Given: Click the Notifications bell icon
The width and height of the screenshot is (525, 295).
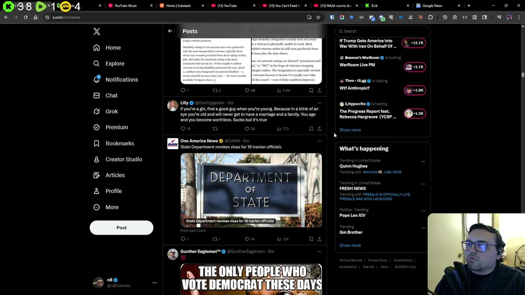Looking at the screenshot, I should pos(96,79).
